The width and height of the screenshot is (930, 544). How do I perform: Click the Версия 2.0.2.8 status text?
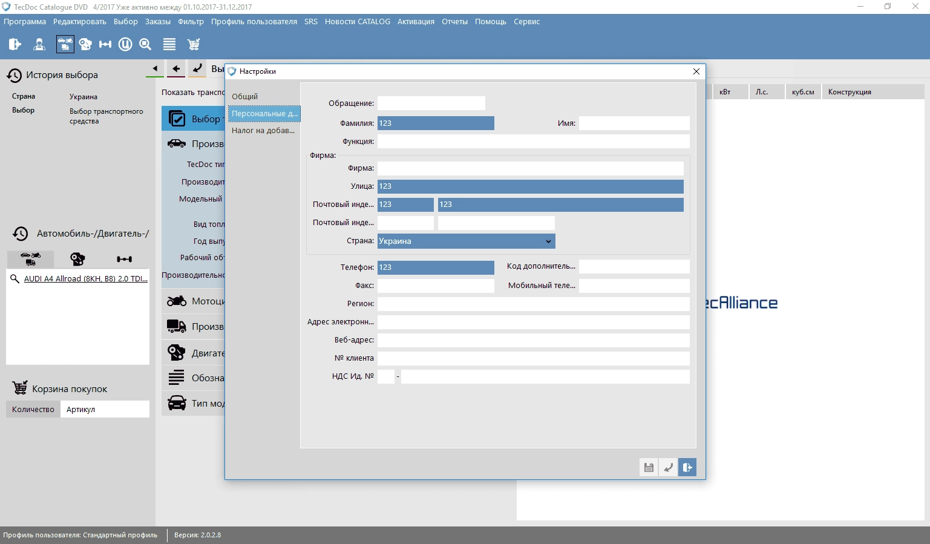198,536
